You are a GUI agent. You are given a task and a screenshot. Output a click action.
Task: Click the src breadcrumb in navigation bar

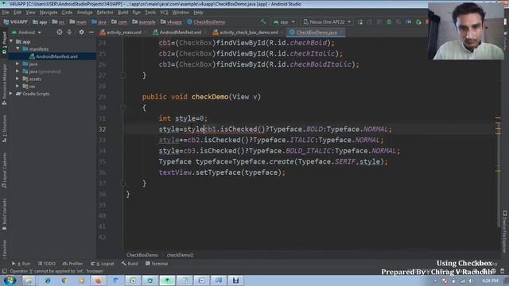coord(58,22)
